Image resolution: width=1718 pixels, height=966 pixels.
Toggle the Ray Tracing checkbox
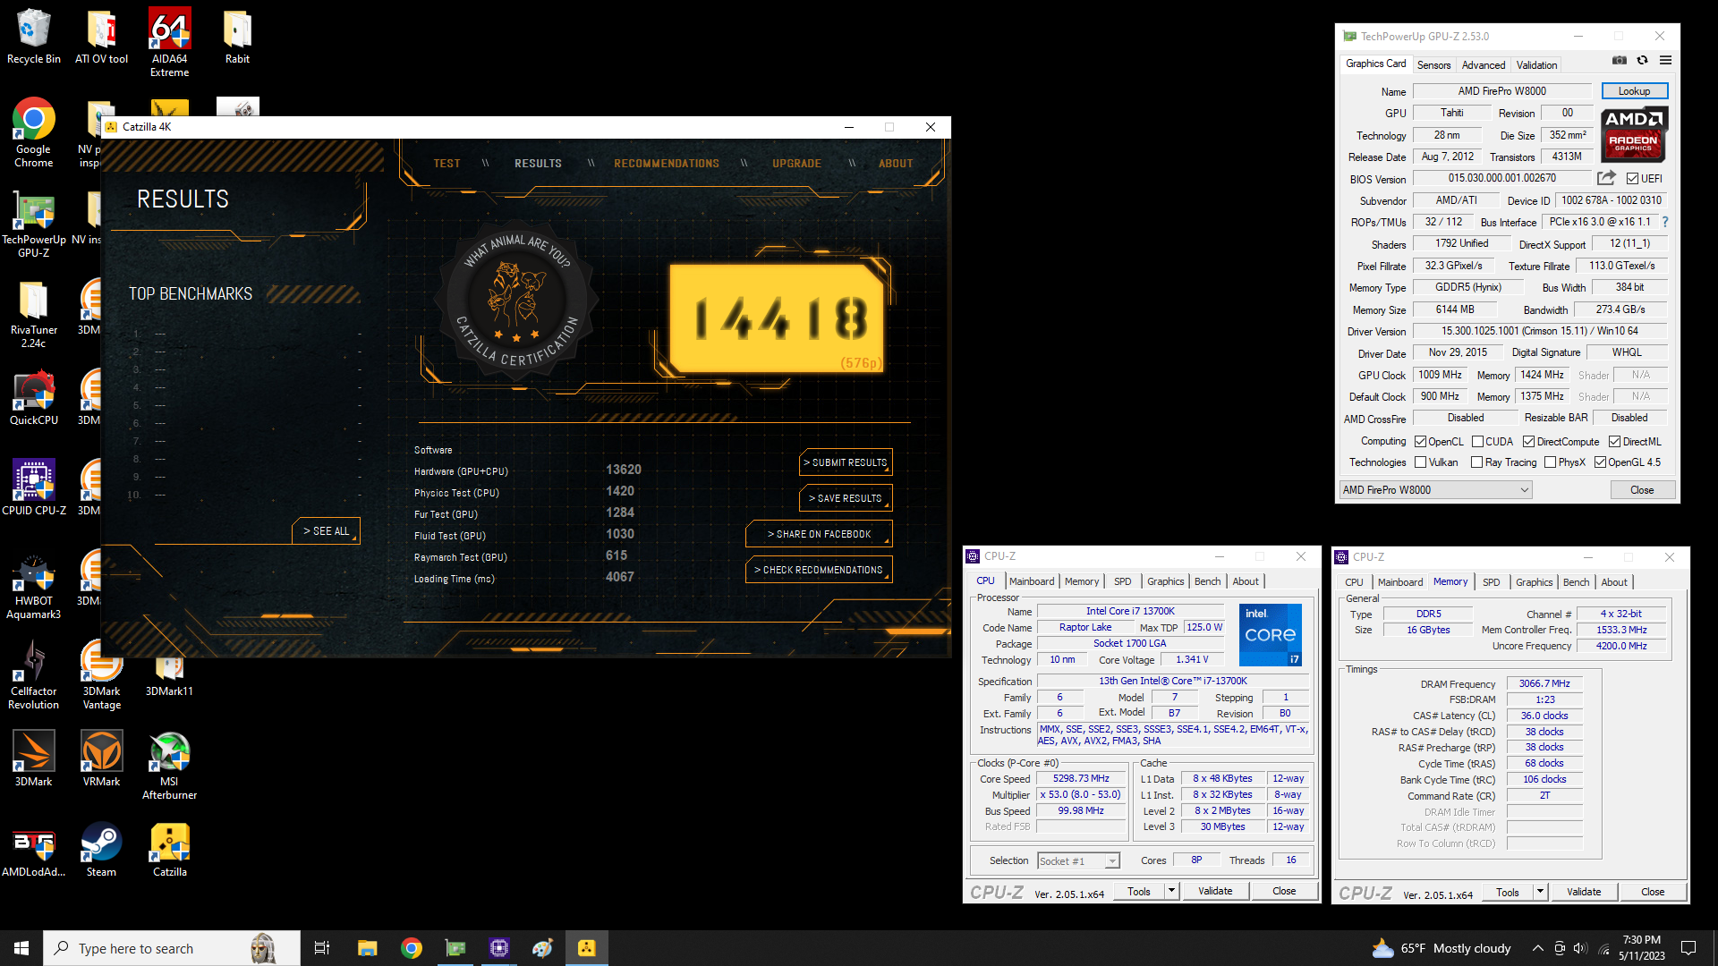click(1476, 462)
